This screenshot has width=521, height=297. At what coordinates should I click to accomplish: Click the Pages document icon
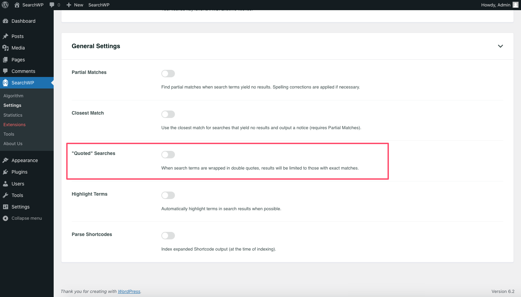click(x=5, y=60)
